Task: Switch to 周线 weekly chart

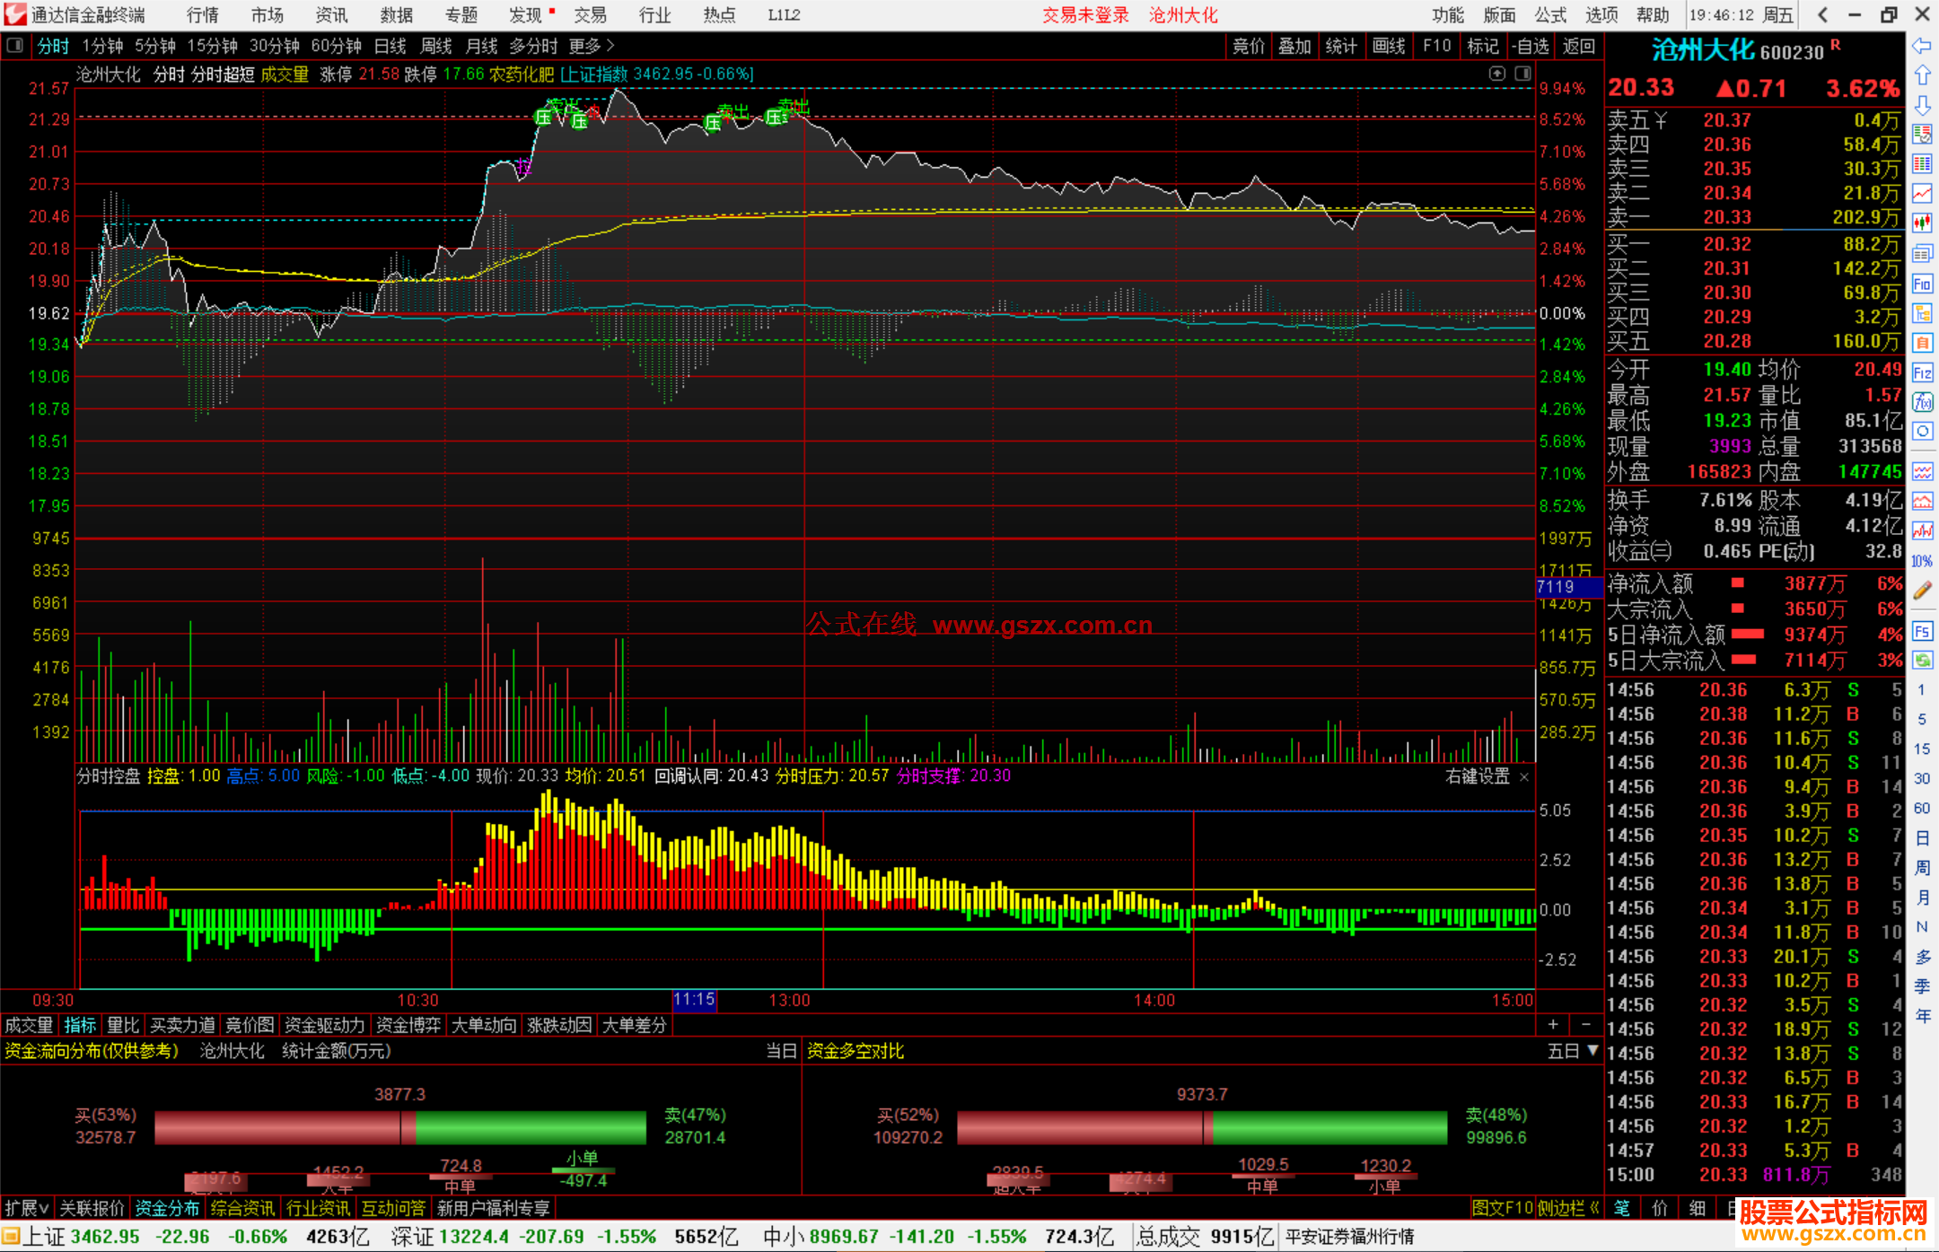Action: pyautogui.click(x=436, y=46)
